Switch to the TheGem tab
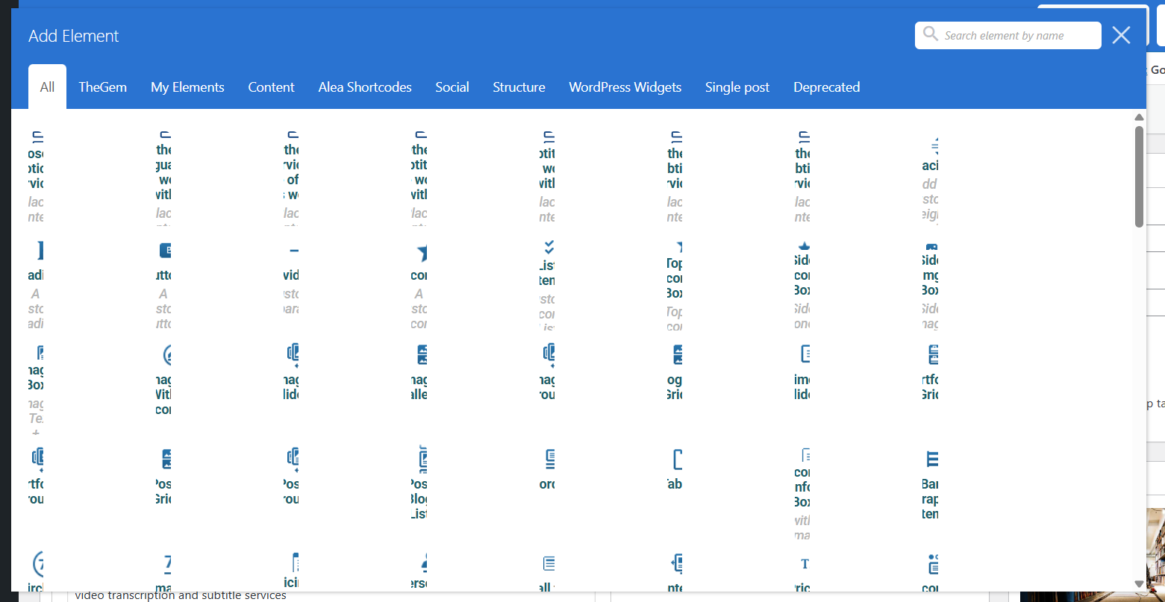The width and height of the screenshot is (1165, 602). point(102,87)
